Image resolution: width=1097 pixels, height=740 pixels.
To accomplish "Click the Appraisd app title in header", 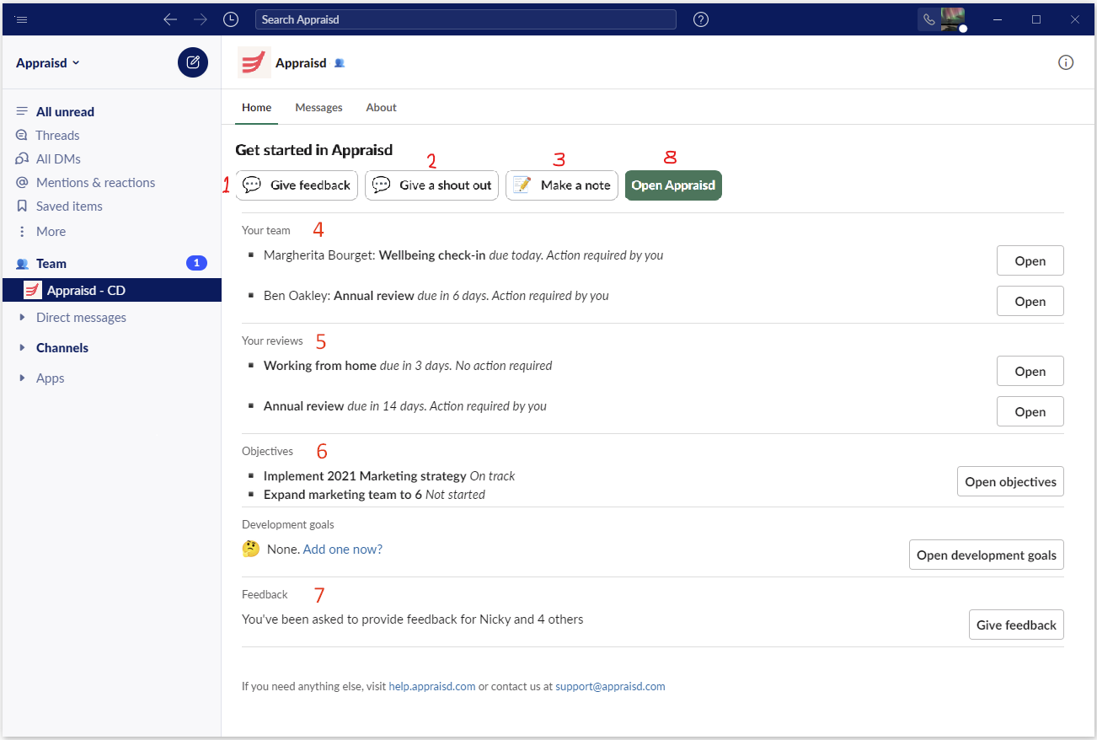I will coord(301,62).
